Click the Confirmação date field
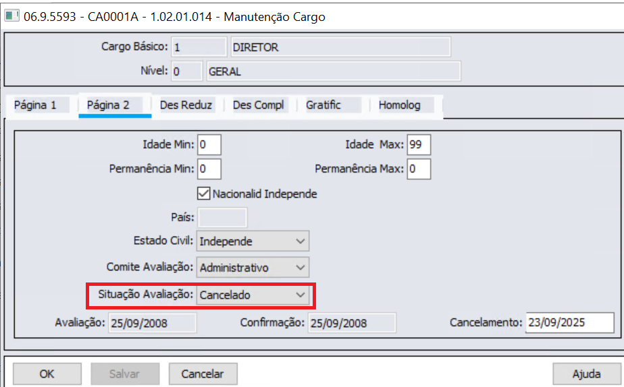Image resolution: width=624 pixels, height=387 pixels. point(353,323)
